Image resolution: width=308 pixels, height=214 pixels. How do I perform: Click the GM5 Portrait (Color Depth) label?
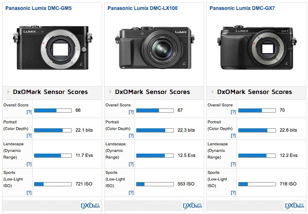coord(16,125)
